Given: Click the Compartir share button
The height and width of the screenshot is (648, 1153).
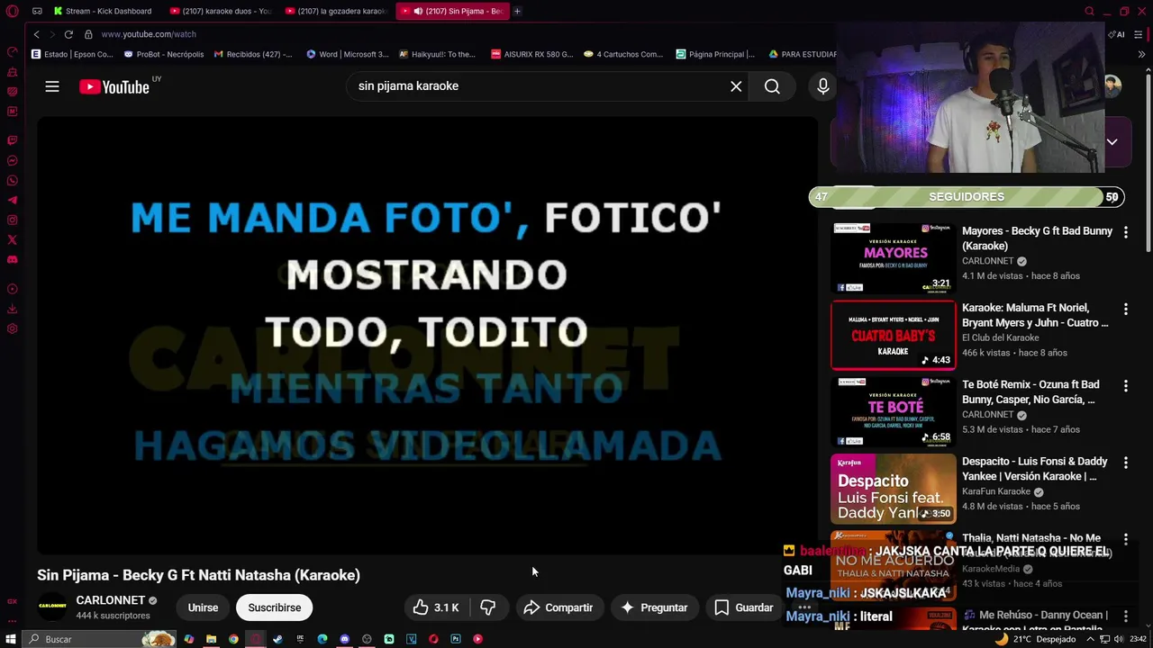Looking at the screenshot, I should point(558,607).
